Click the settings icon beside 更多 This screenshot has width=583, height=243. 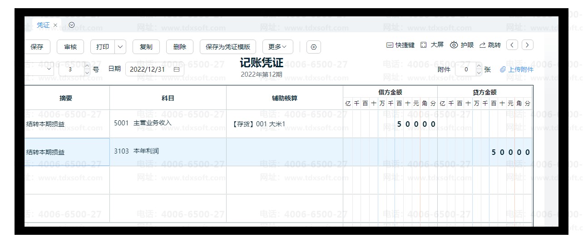click(x=314, y=47)
